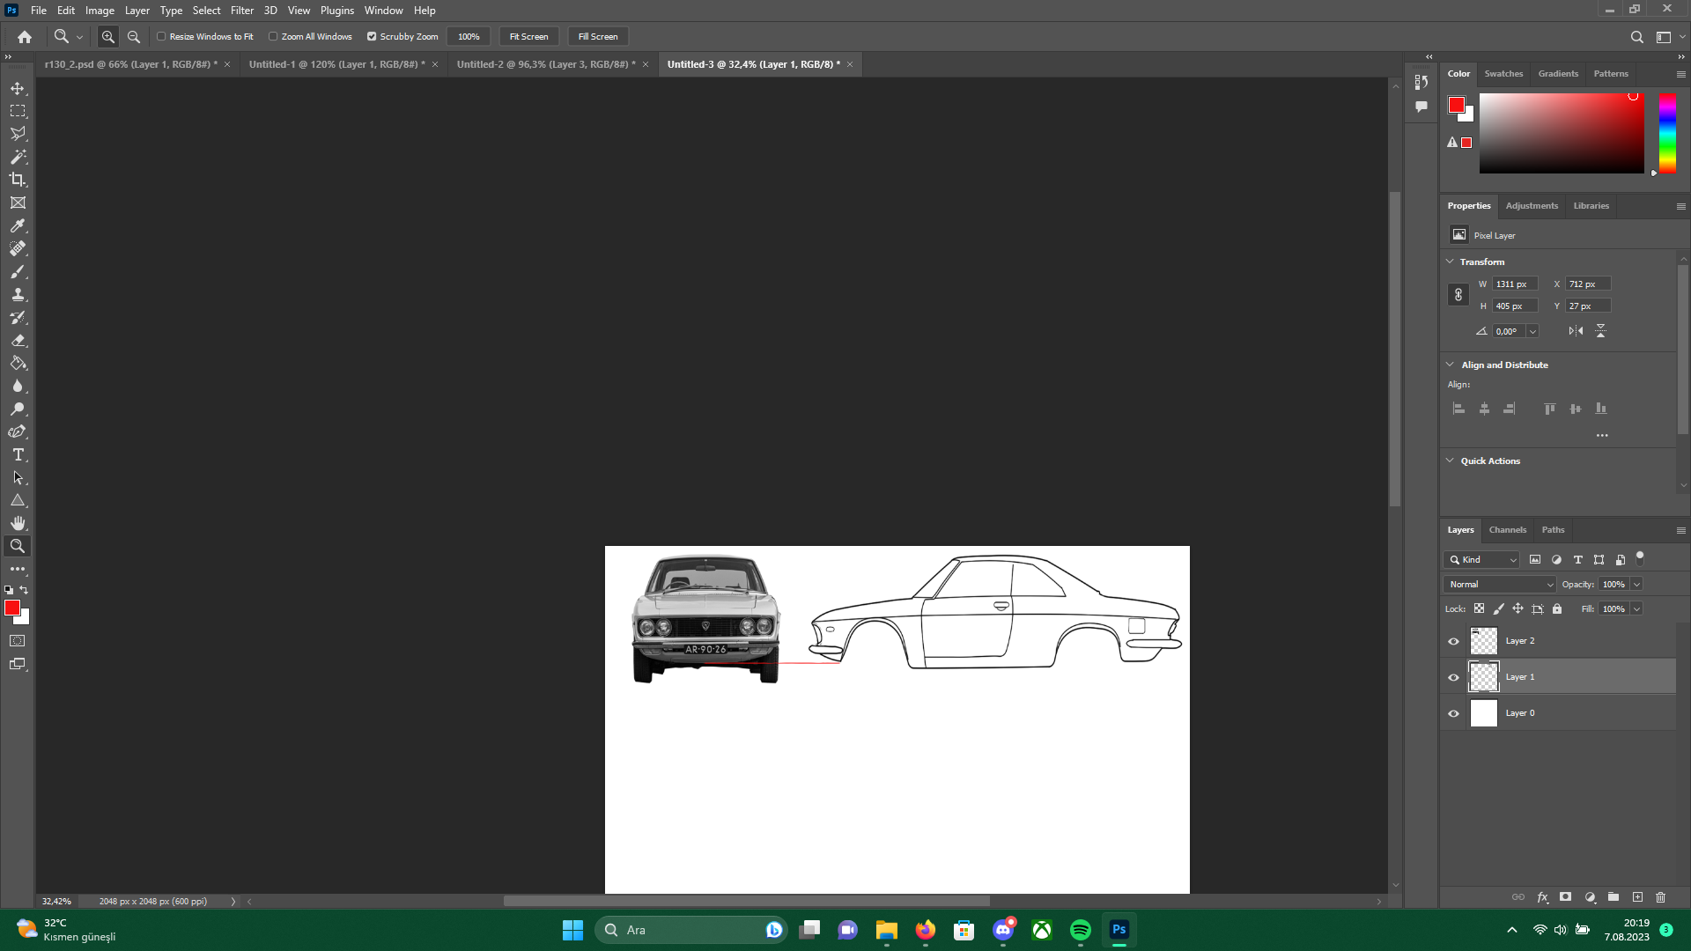This screenshot has width=1691, height=951.
Task: Click the Fit Screen button
Action: click(x=528, y=37)
